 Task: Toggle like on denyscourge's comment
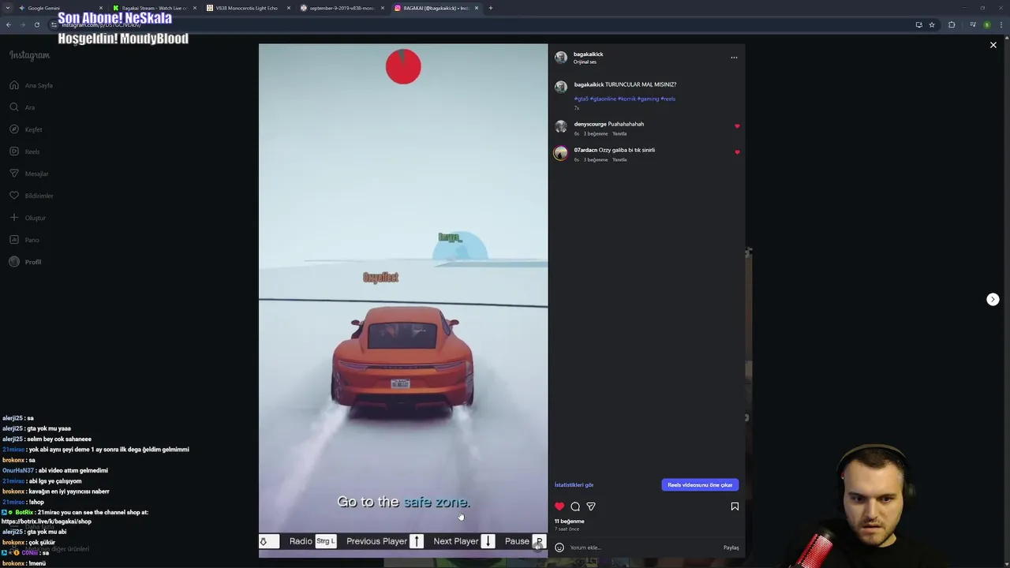tap(737, 126)
